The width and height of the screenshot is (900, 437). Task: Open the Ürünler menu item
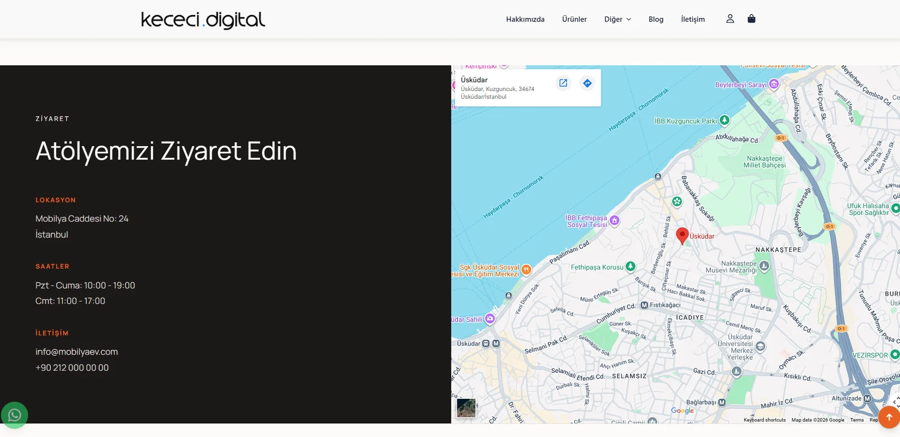574,19
